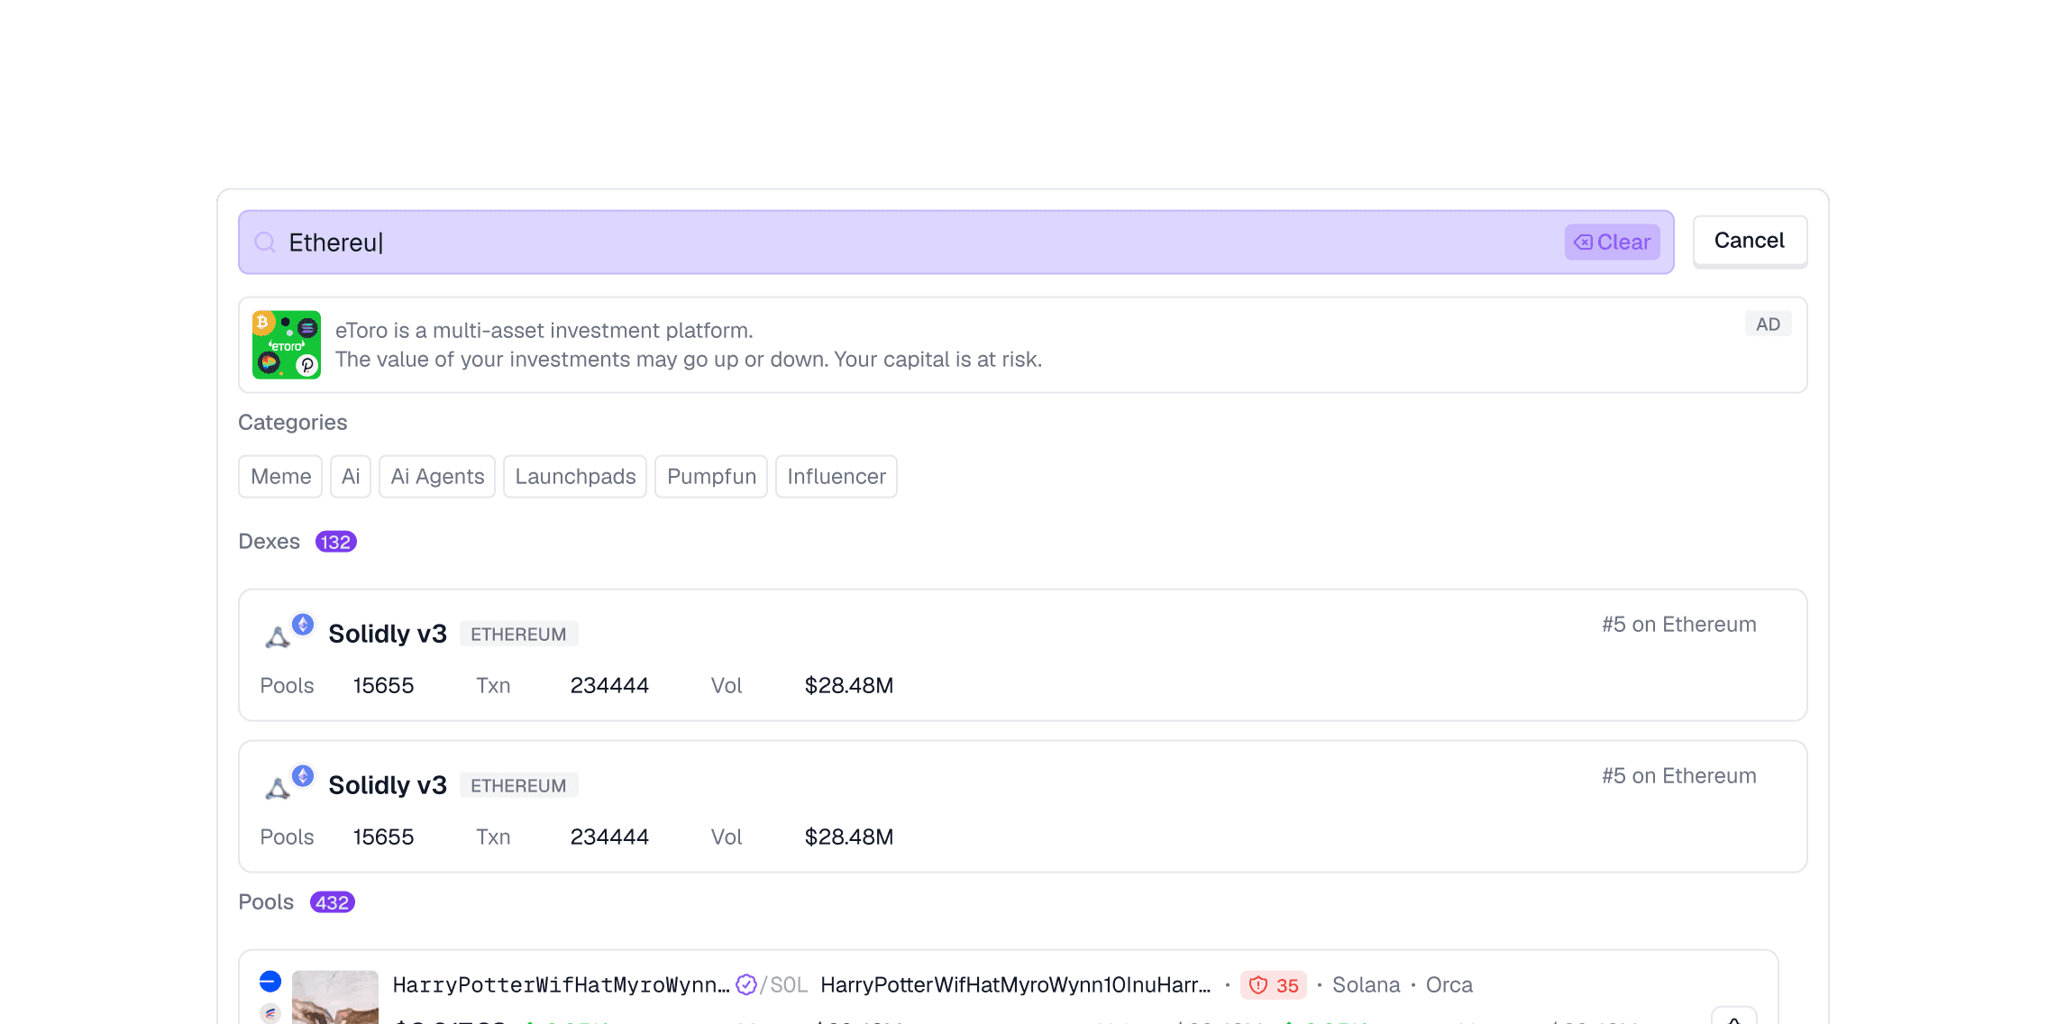Select the Launchpads category chip
This screenshot has height=1024, width=2048.
(575, 477)
